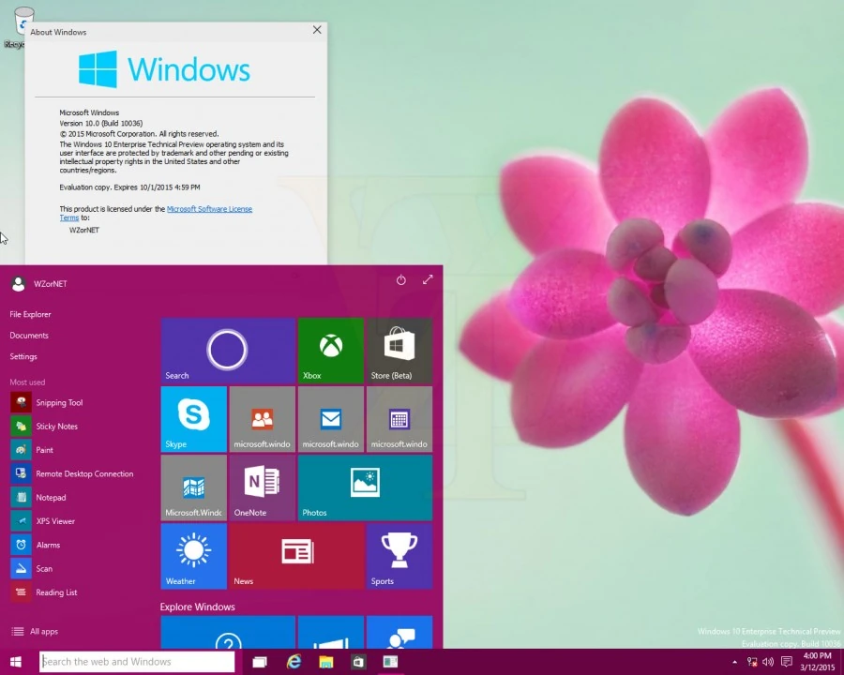Show hidden system tray icons
844x675 pixels.
click(734, 662)
